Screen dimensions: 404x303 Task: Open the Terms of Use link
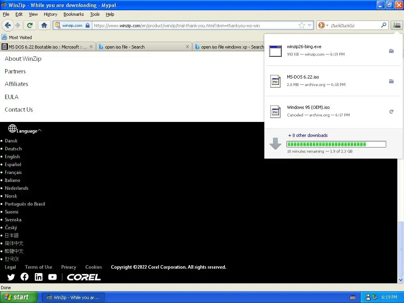pyautogui.click(x=38, y=267)
